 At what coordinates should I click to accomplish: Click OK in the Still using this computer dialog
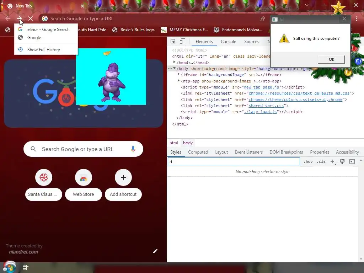click(x=331, y=59)
